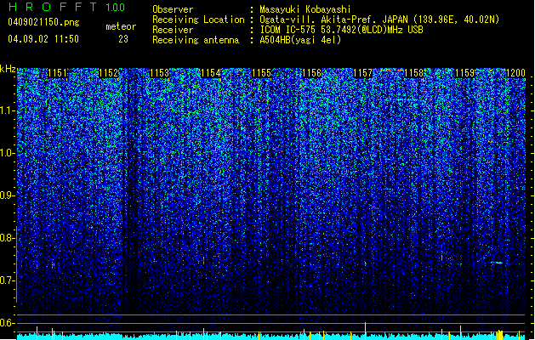Click the 1200 time marker
535x340 pixels.
(x=515, y=73)
